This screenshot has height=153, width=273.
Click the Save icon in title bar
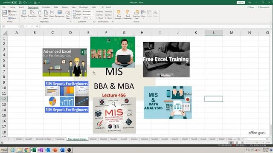[20, 3]
